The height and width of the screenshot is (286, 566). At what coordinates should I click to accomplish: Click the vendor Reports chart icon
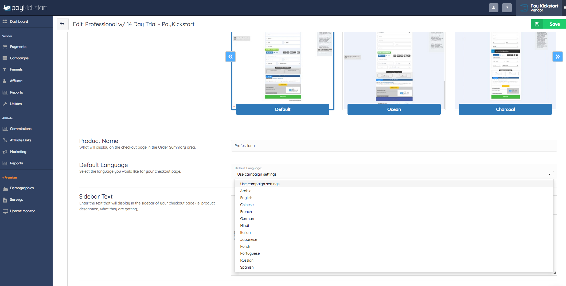(x=5, y=92)
